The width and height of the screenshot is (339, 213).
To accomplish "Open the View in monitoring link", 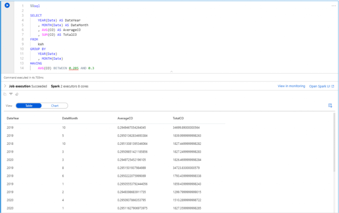I will tap(291, 86).
